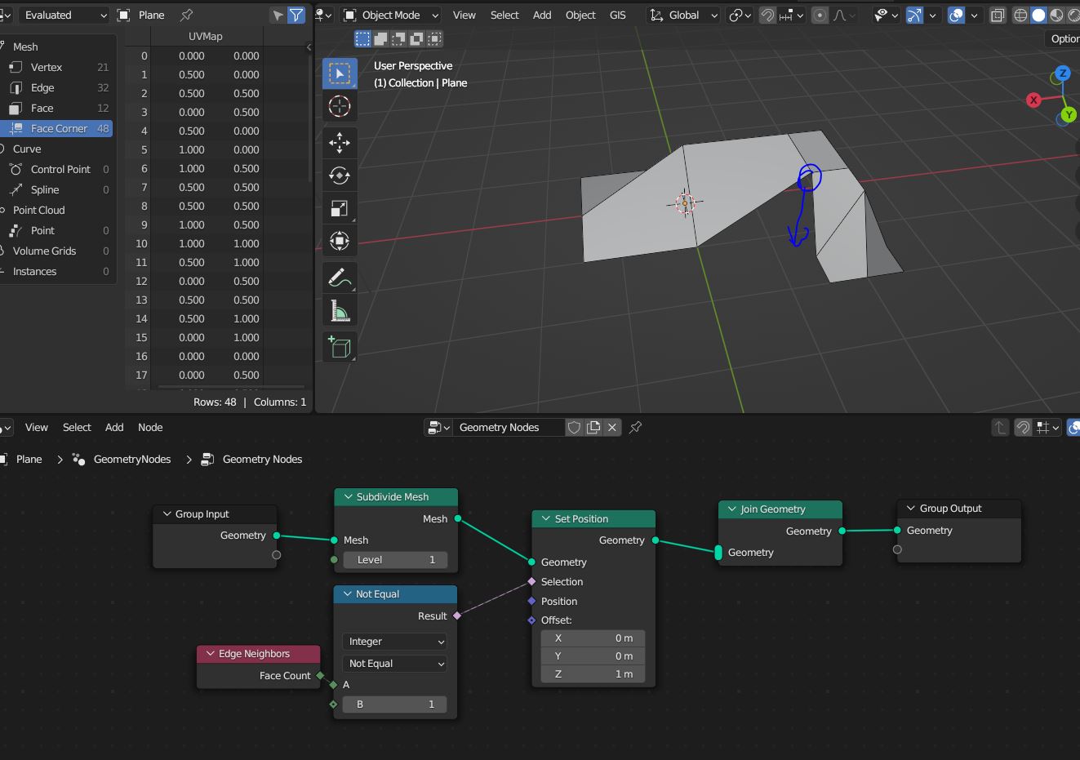The image size is (1080, 760).
Task: Duplicate the Geometry Nodes node group
Action: 593,427
